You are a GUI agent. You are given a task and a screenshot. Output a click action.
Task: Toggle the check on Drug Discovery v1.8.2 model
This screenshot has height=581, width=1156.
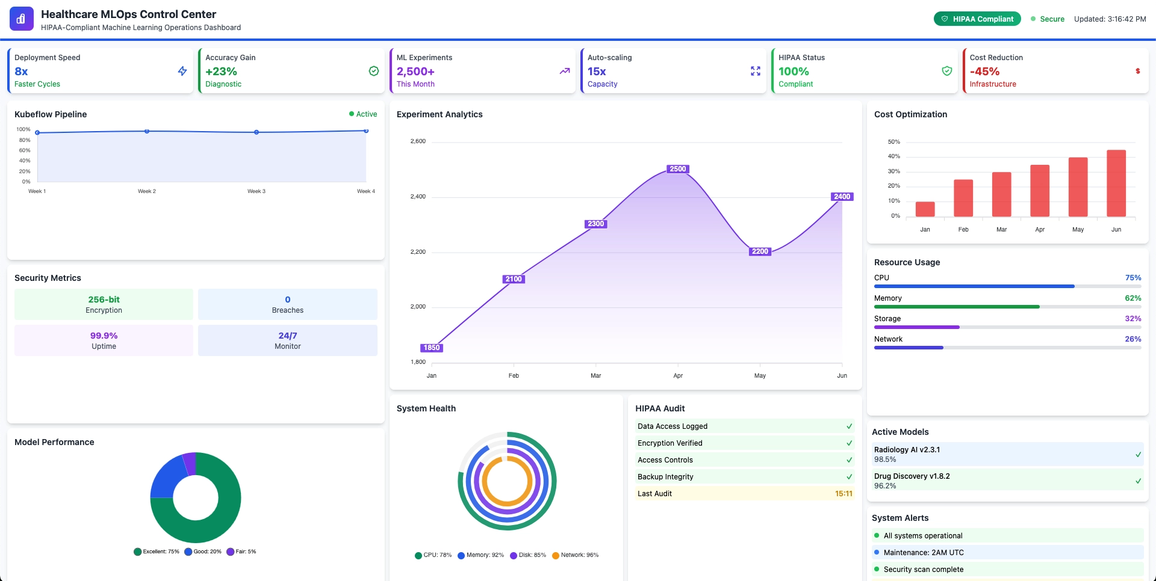pos(1138,481)
